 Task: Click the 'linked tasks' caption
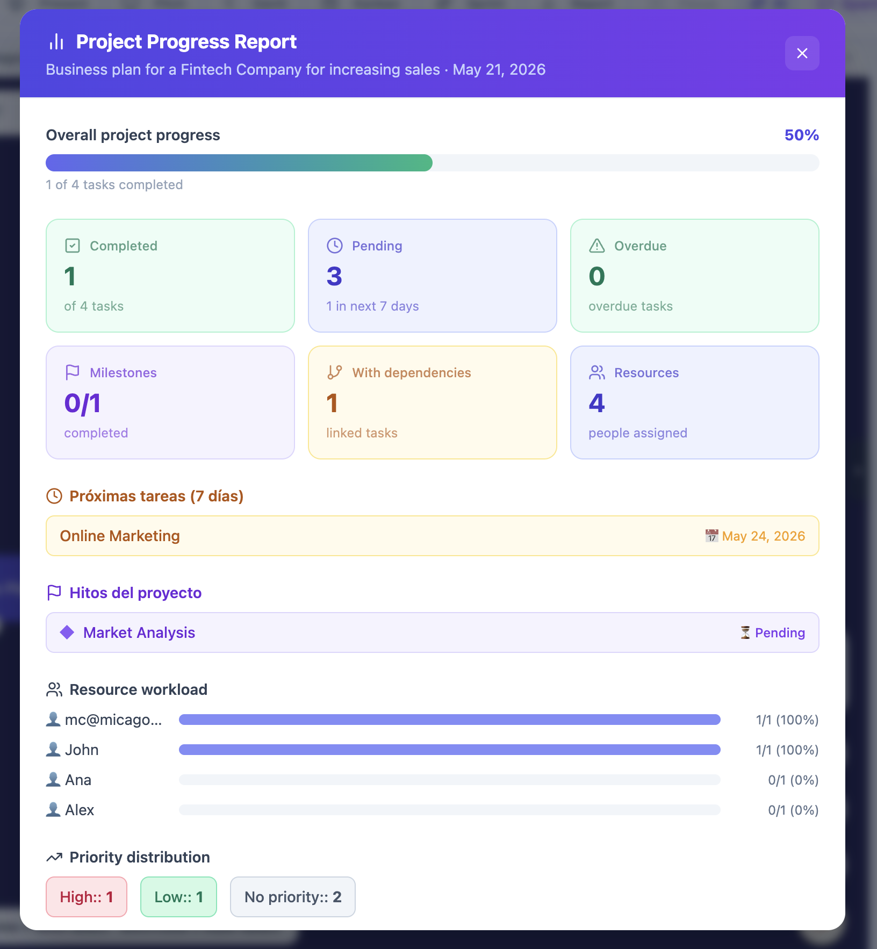click(362, 433)
